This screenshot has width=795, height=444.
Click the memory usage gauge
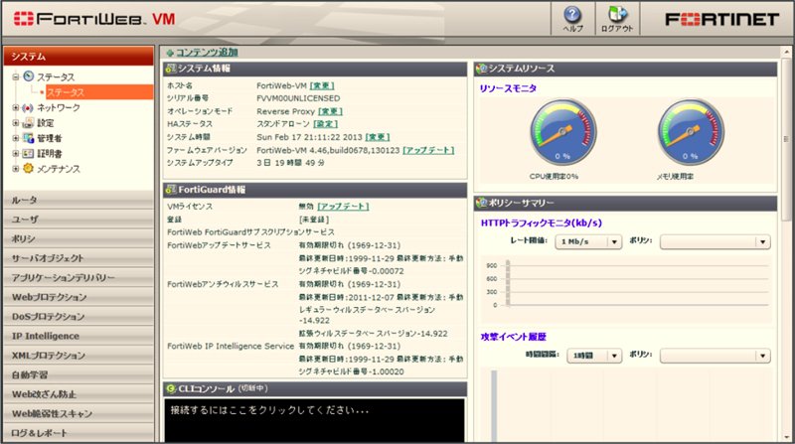[691, 132]
